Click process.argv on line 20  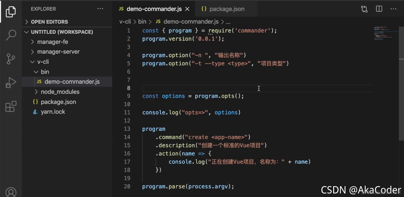coord(208,187)
